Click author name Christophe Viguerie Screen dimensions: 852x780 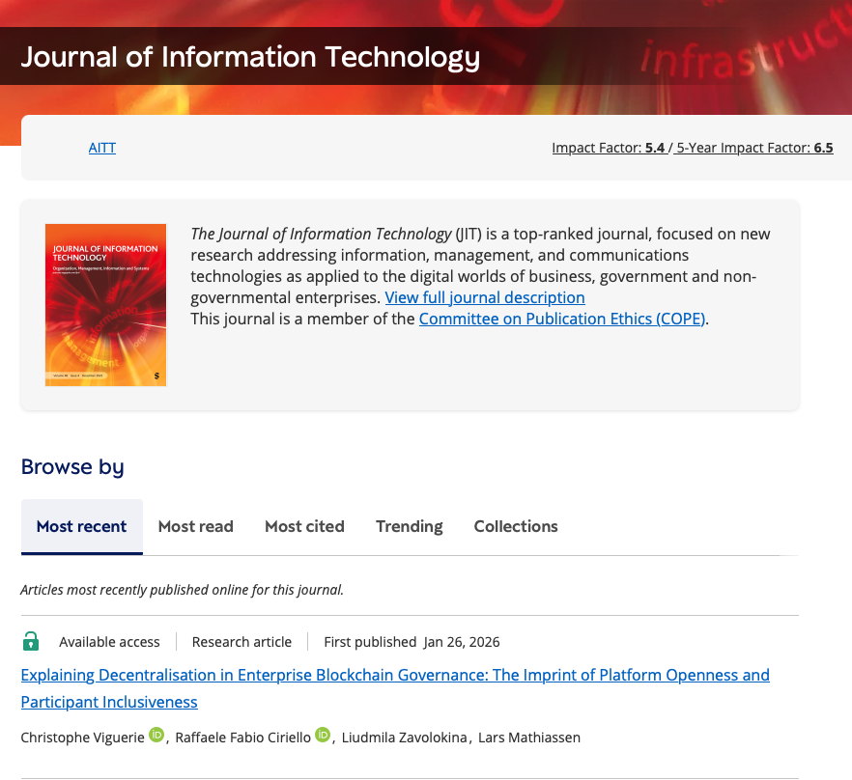click(x=82, y=738)
